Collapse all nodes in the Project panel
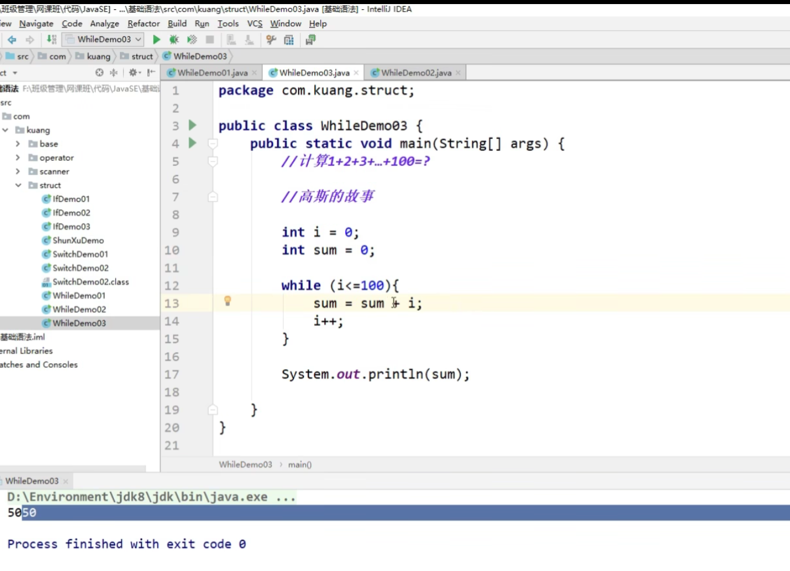 tap(114, 73)
